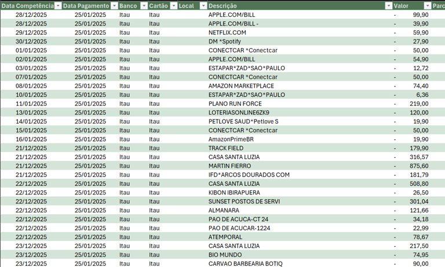Select the value 120,00
This screenshot has height=267, width=445.
pos(419,113)
